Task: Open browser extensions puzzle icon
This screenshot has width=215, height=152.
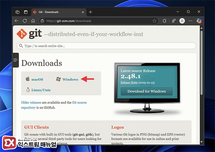Action: pos(164,21)
